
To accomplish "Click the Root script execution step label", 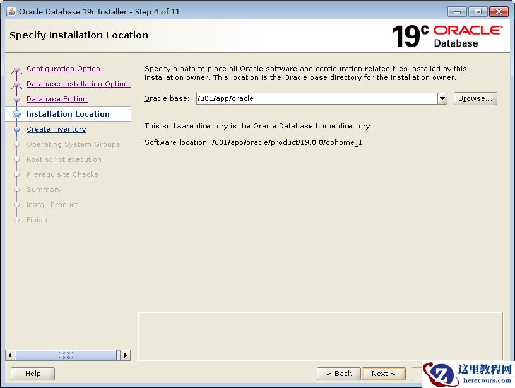I will (x=64, y=159).
